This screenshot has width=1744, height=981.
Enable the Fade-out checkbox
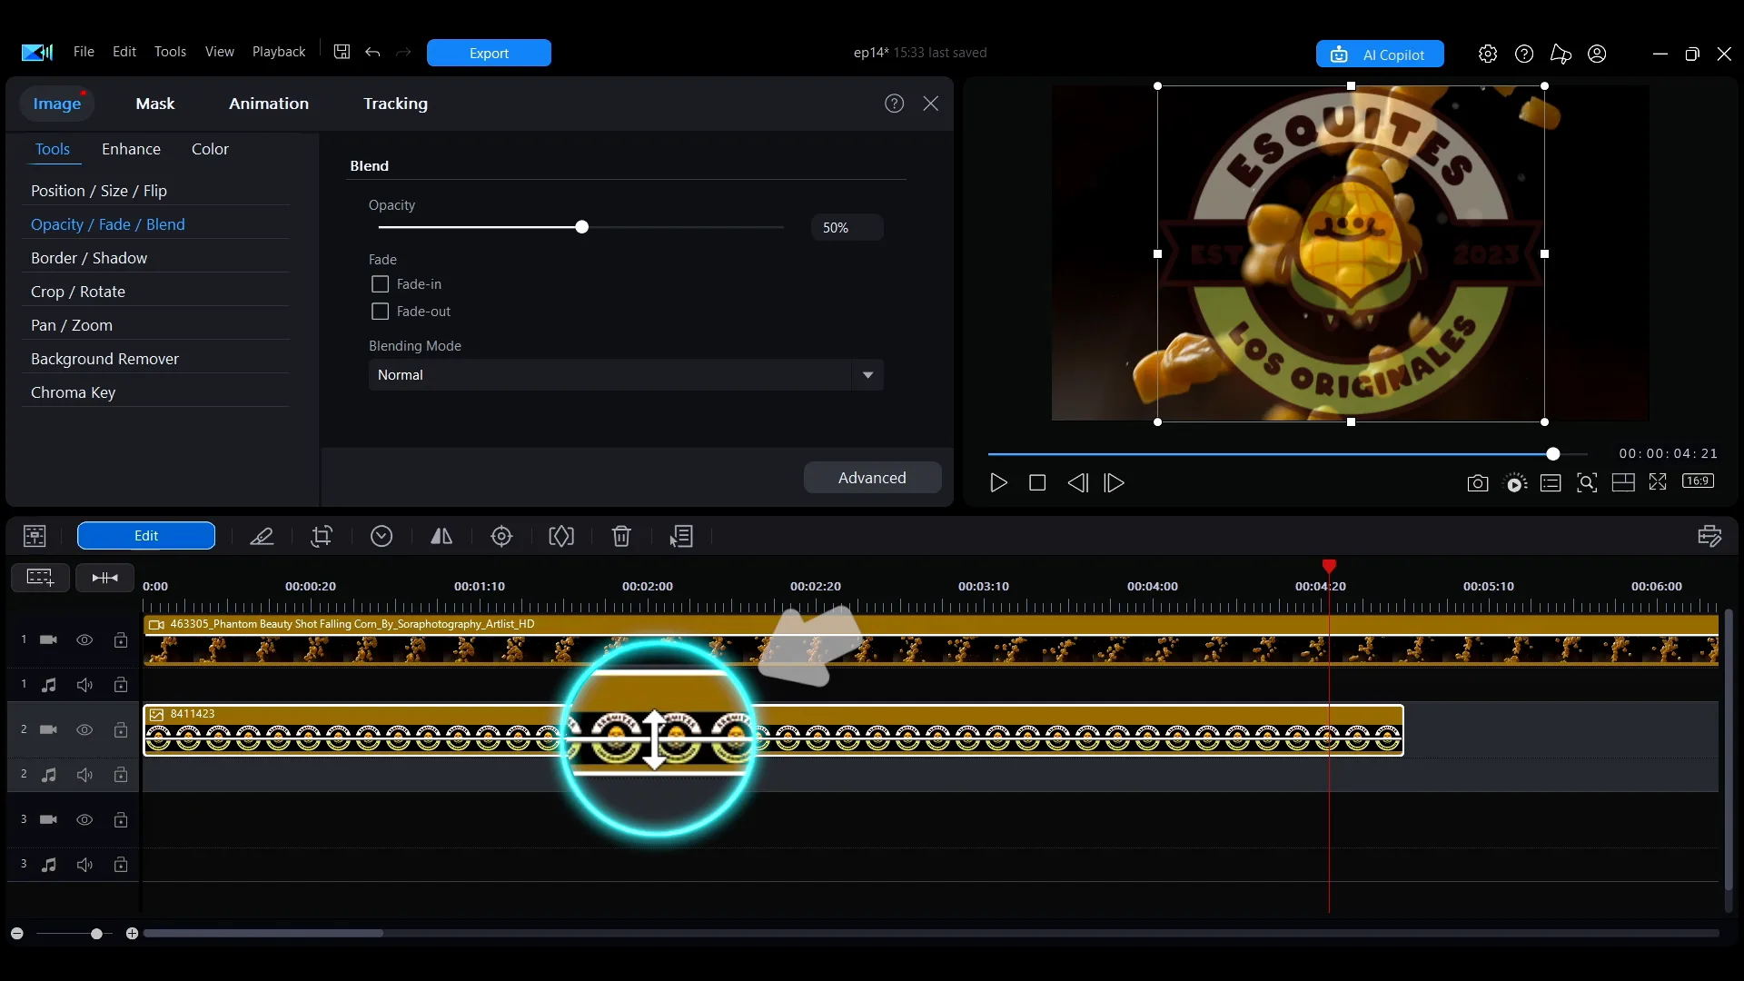[x=381, y=312]
